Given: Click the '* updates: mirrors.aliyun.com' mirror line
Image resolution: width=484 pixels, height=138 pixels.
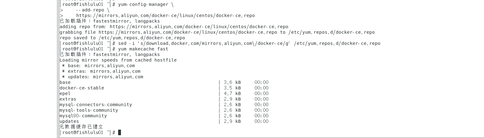Looking at the screenshot, I should click(102, 77).
